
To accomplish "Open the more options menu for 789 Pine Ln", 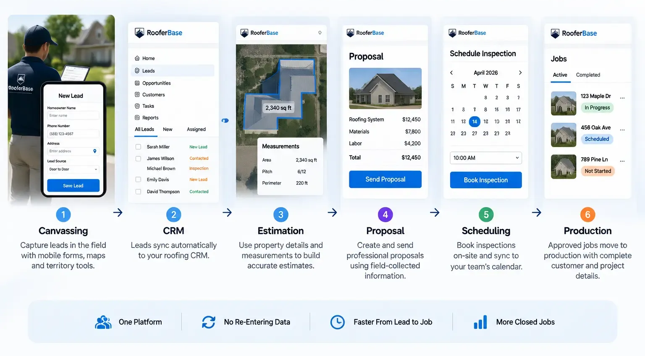I will click(x=622, y=161).
